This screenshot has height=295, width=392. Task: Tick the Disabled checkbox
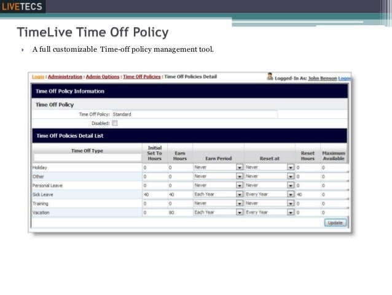[114, 123]
